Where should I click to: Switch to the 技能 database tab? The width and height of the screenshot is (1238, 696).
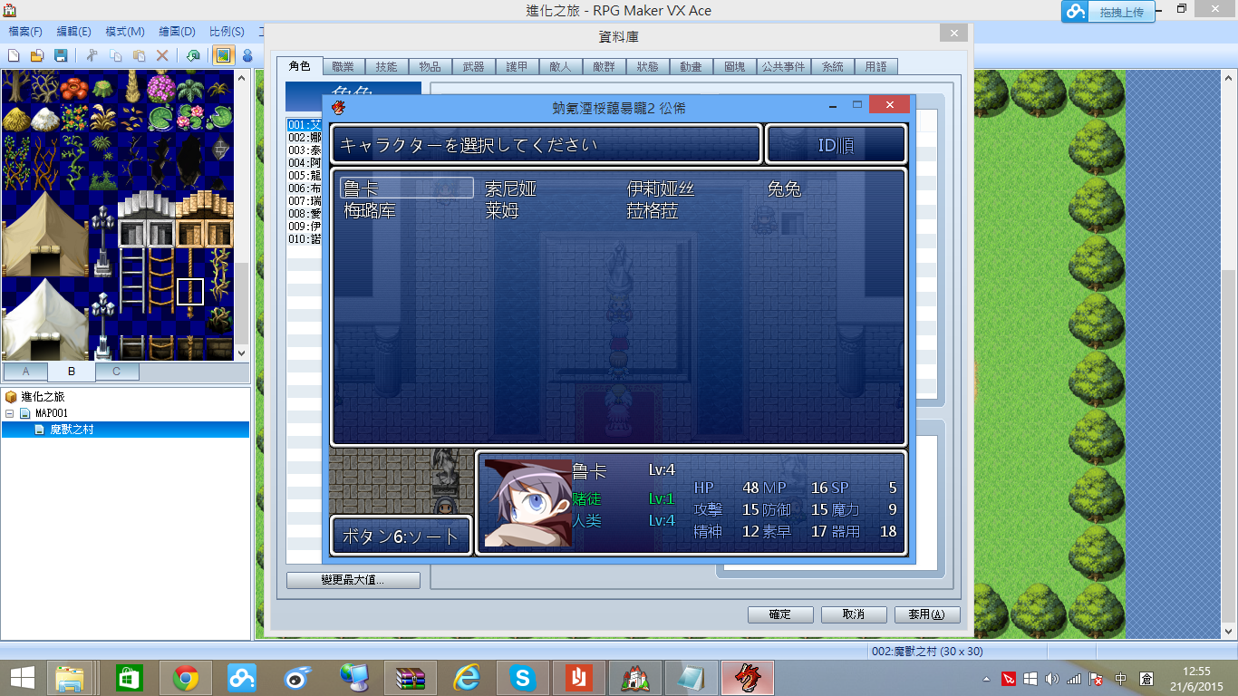386,67
